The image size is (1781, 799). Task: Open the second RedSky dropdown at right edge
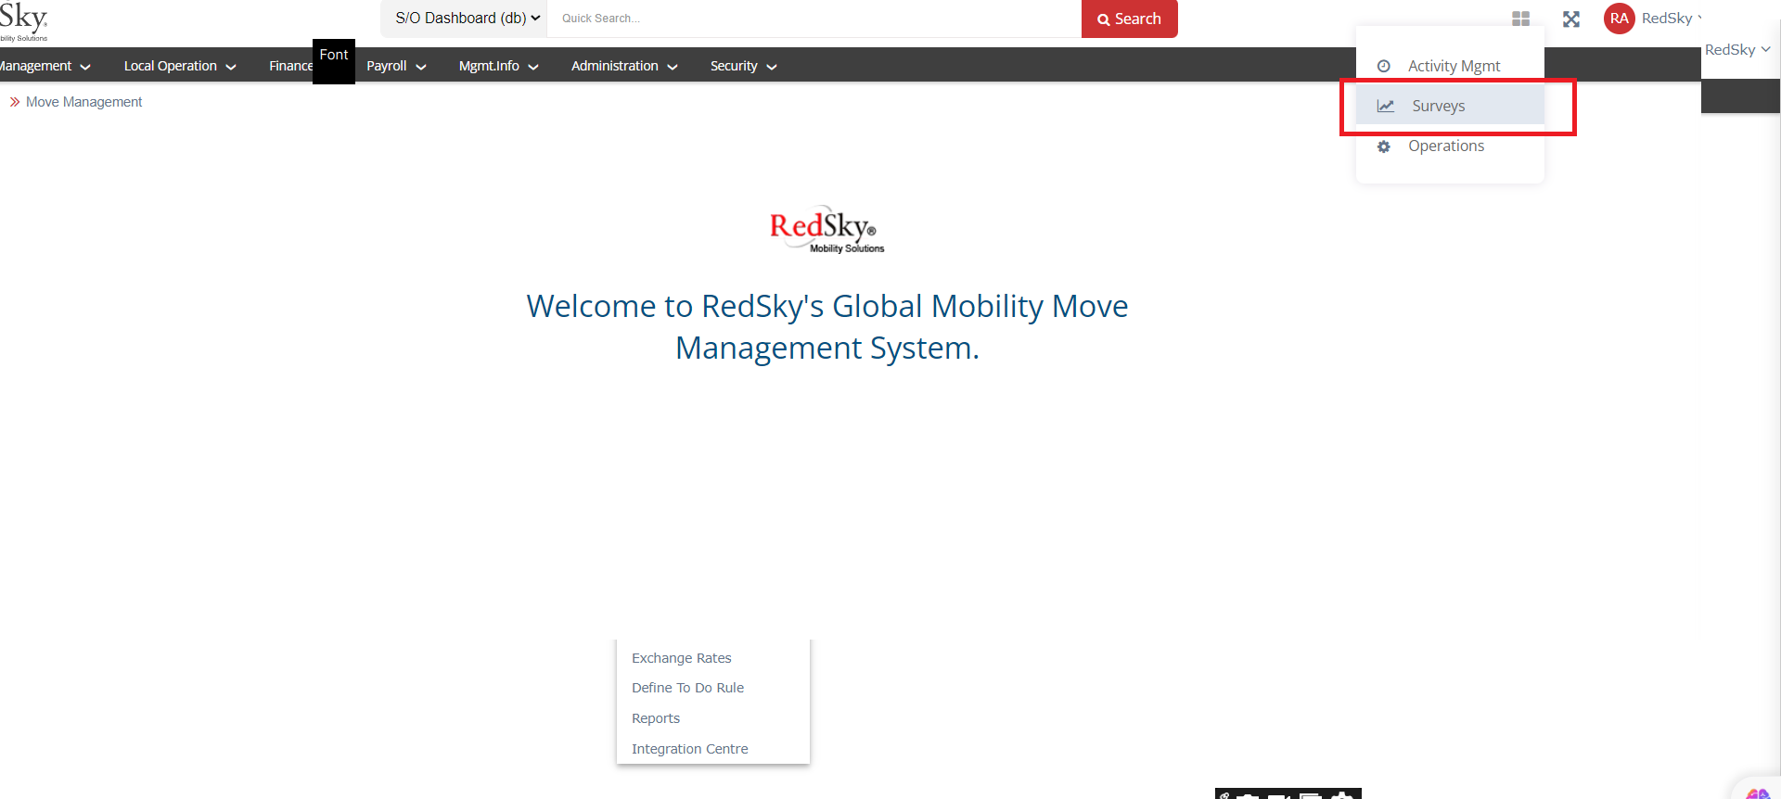1737,50
